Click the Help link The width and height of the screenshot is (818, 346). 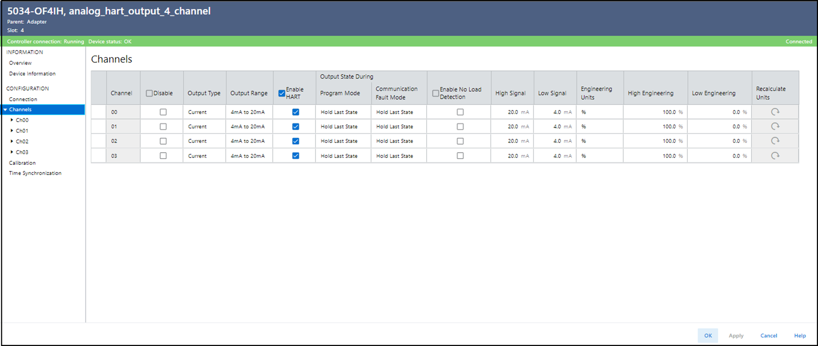coord(799,335)
